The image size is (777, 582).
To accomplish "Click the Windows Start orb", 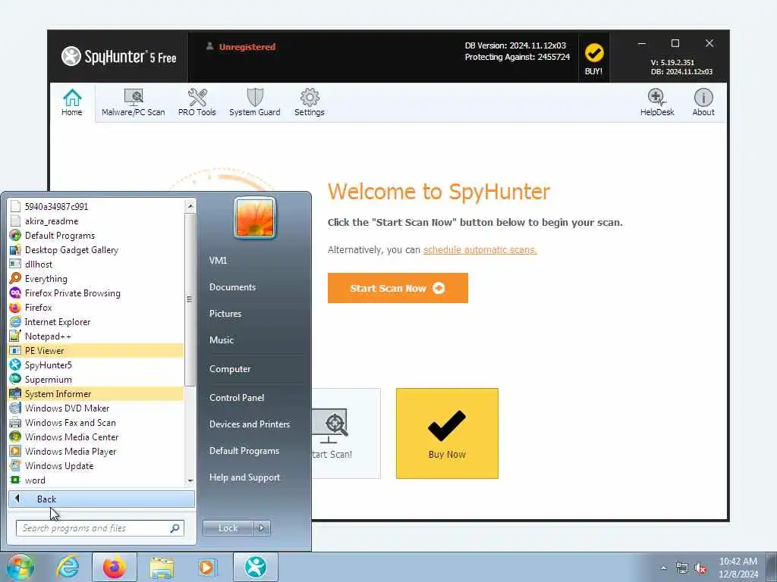I will pyautogui.click(x=20, y=567).
